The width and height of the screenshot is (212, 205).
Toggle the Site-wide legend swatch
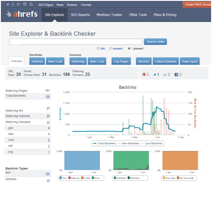tap(164, 178)
